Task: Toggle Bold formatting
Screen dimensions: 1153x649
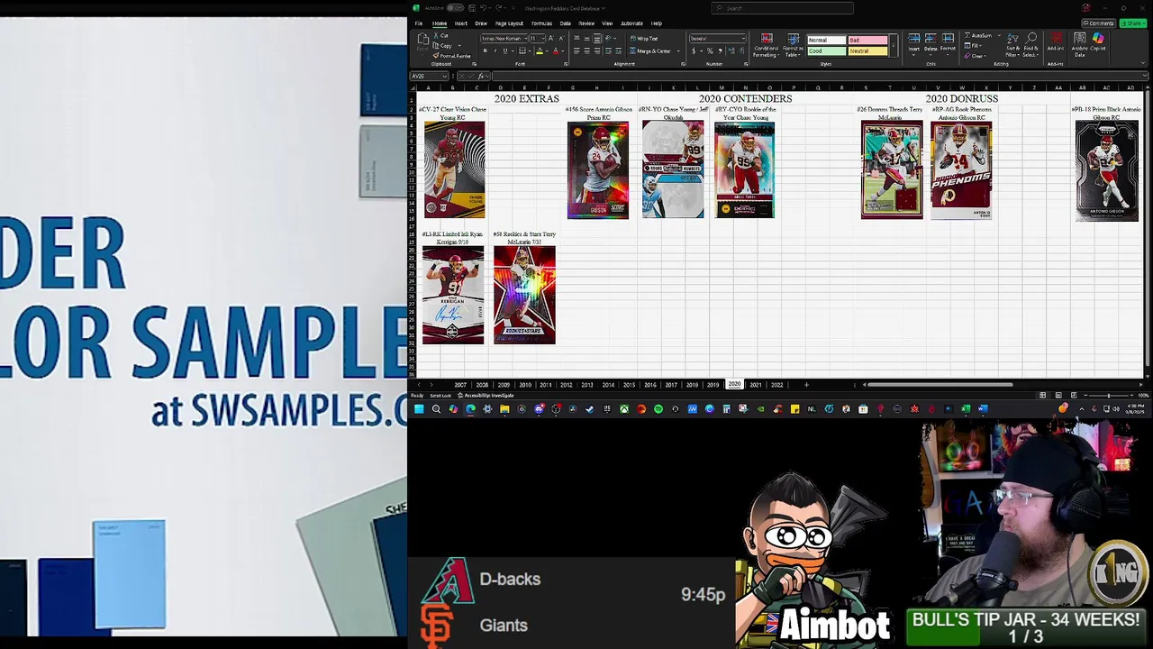Action: coord(486,51)
